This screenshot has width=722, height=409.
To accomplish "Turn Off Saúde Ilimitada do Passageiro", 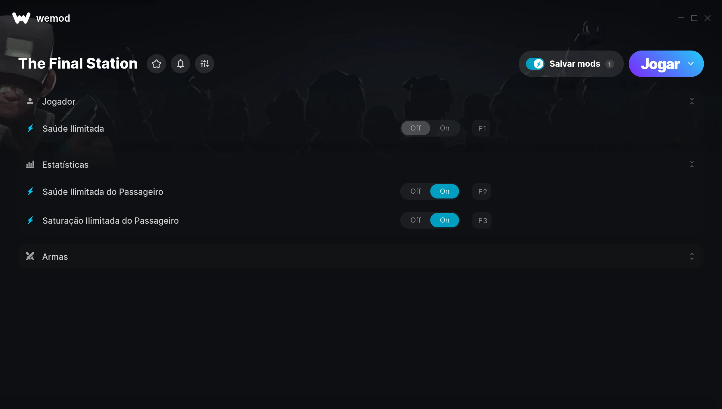I will 416,191.
